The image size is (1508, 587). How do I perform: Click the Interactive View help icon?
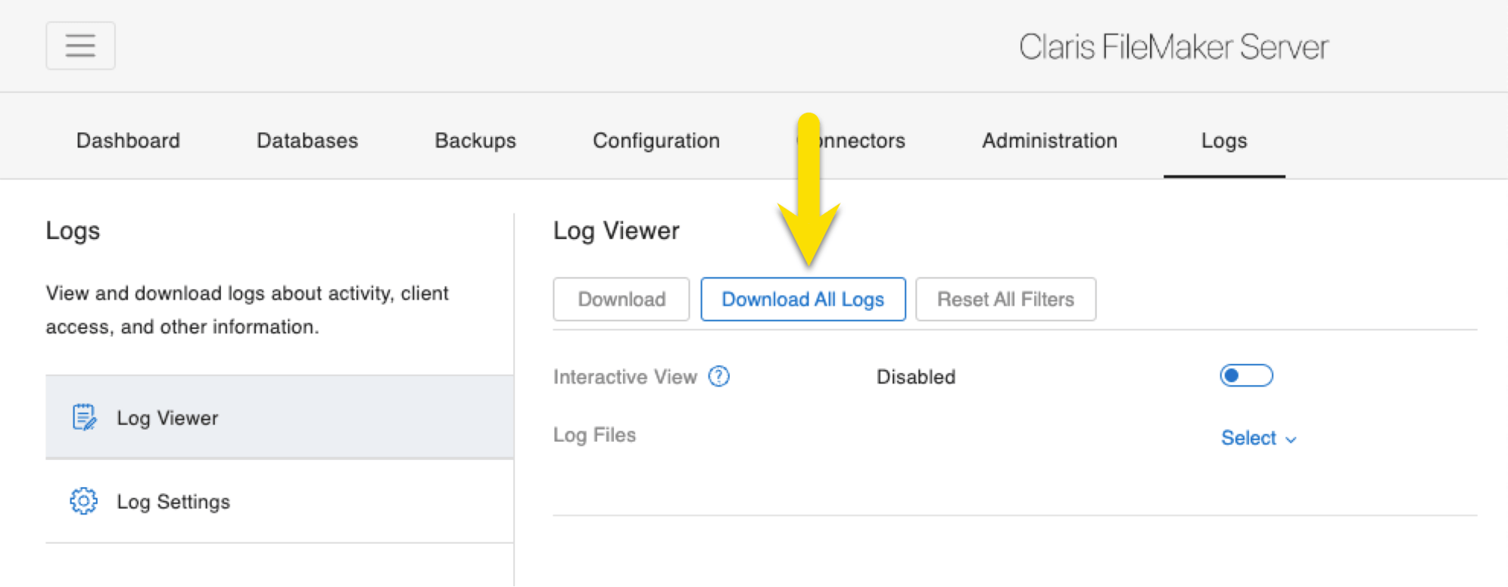pyautogui.click(x=718, y=376)
